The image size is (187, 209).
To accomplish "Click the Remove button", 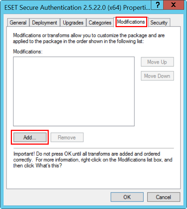I will pos(67,137).
